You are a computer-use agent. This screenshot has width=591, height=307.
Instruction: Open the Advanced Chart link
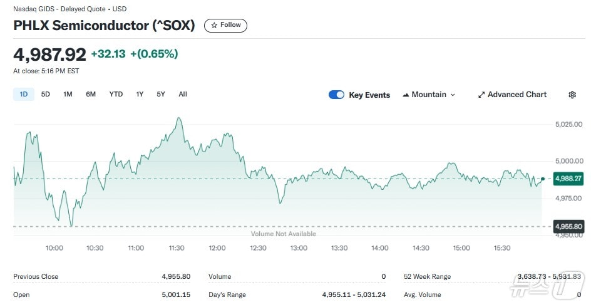(x=516, y=95)
